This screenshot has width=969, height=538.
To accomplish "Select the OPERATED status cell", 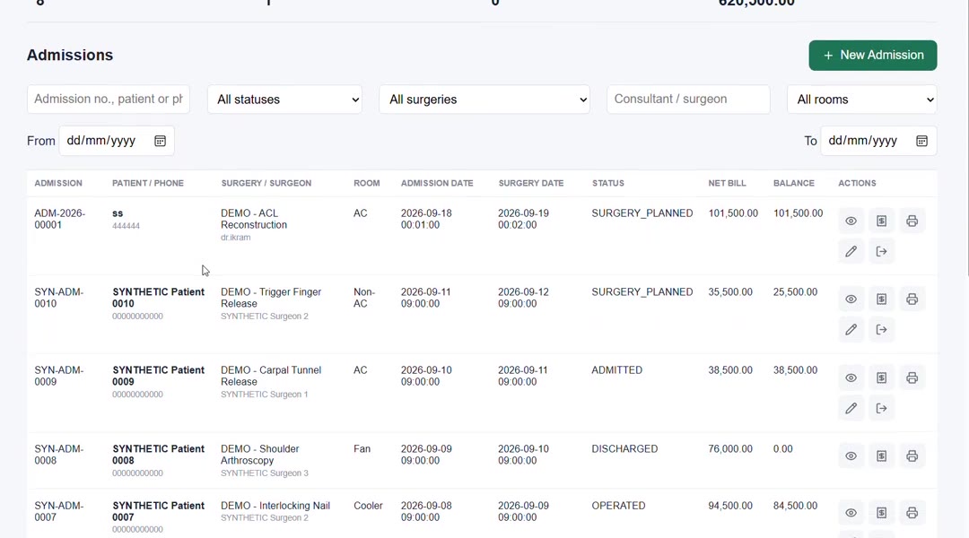I will pos(618,505).
